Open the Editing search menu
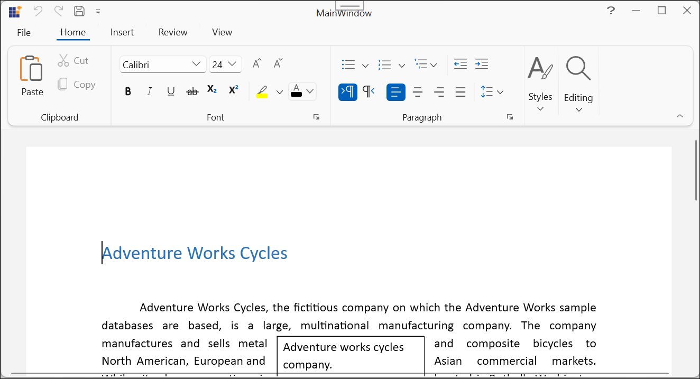This screenshot has width=700, height=379. [x=578, y=84]
